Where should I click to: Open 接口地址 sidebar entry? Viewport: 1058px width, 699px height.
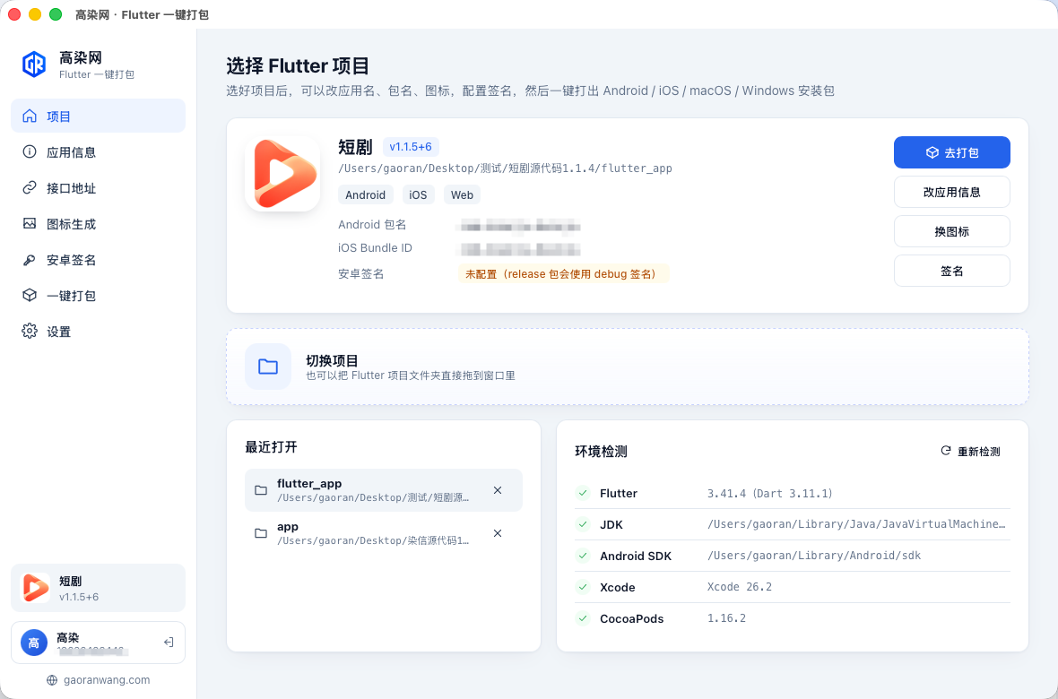click(98, 187)
